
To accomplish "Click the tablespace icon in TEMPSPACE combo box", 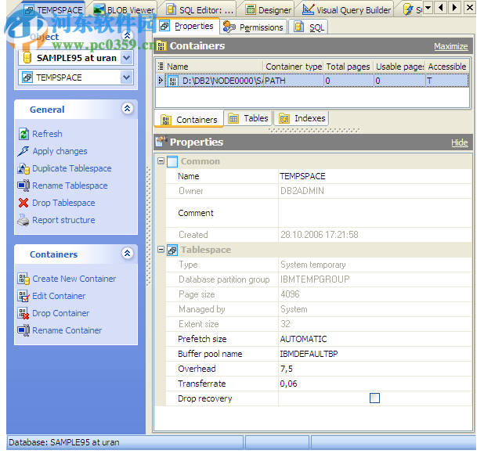I will click(x=27, y=77).
